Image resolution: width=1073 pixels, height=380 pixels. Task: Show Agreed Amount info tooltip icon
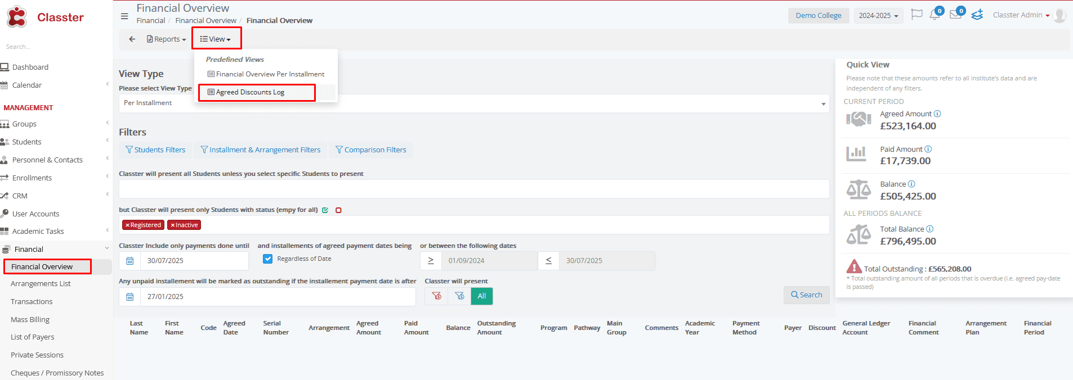pyautogui.click(x=937, y=114)
